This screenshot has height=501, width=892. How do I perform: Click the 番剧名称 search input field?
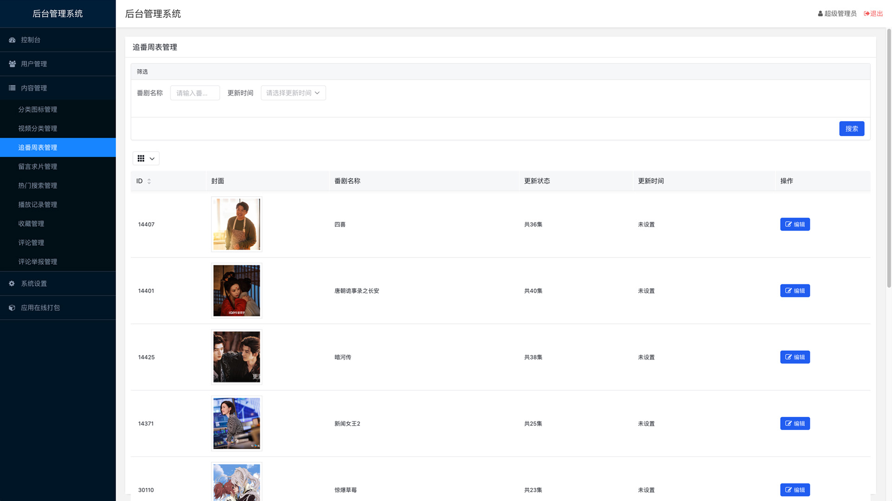point(195,93)
